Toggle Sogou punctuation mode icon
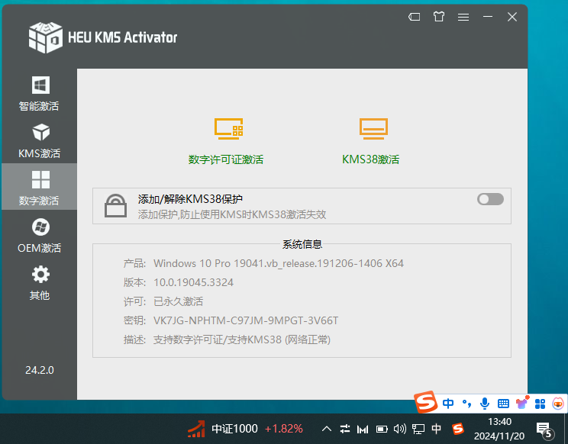The image size is (568, 444). point(466,403)
